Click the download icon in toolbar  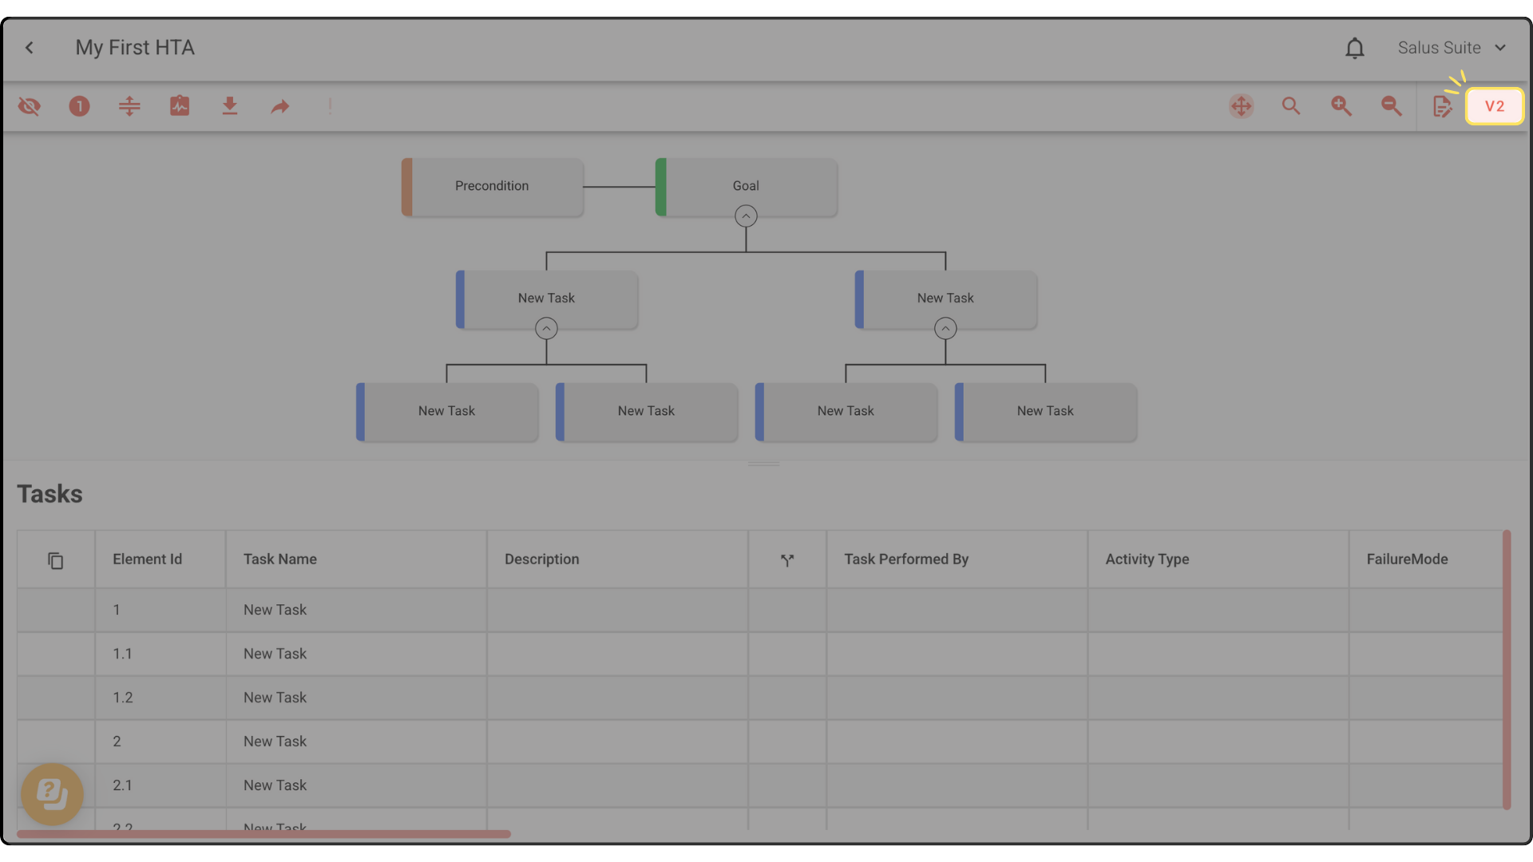(x=230, y=106)
